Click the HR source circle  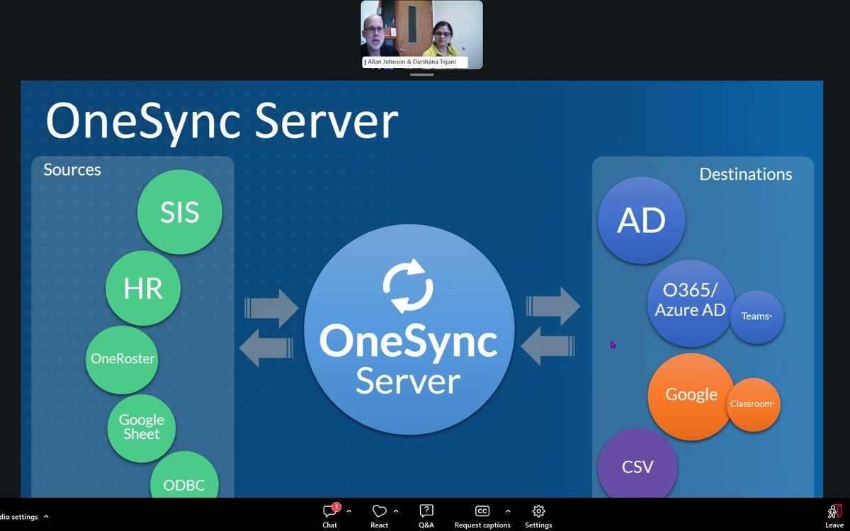coord(143,288)
